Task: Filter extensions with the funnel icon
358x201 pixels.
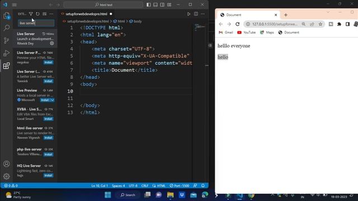Action: (x=31, y=14)
